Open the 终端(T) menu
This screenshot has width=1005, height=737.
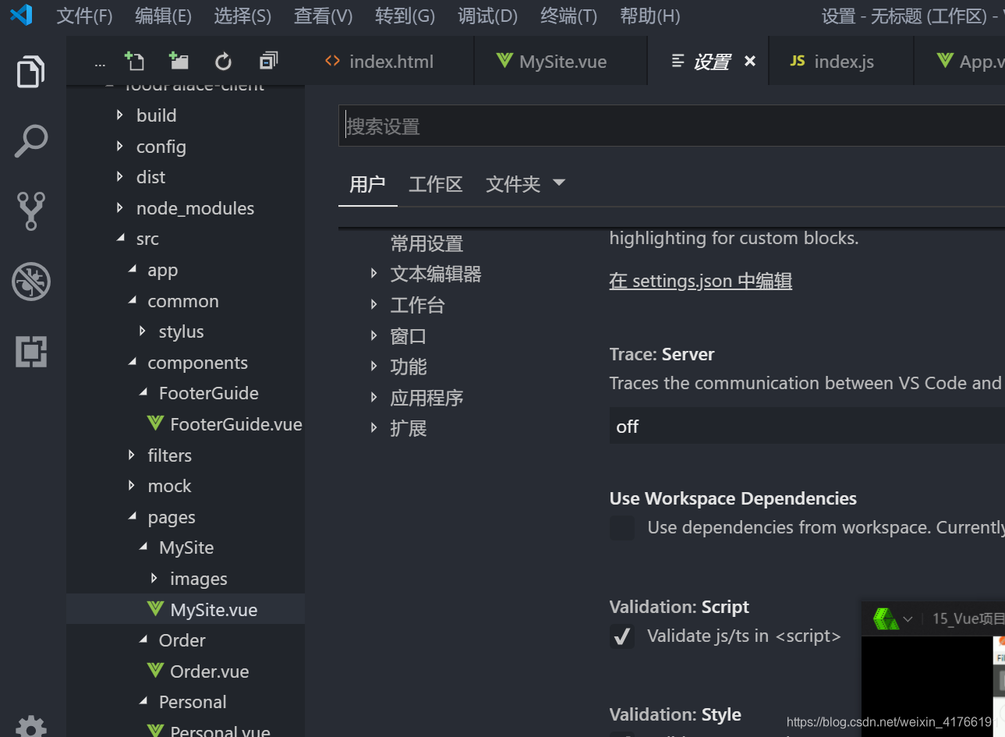[x=568, y=16]
